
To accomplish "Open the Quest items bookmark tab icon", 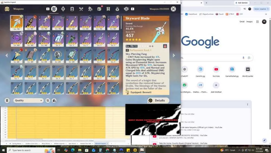I will [x=108, y=9].
